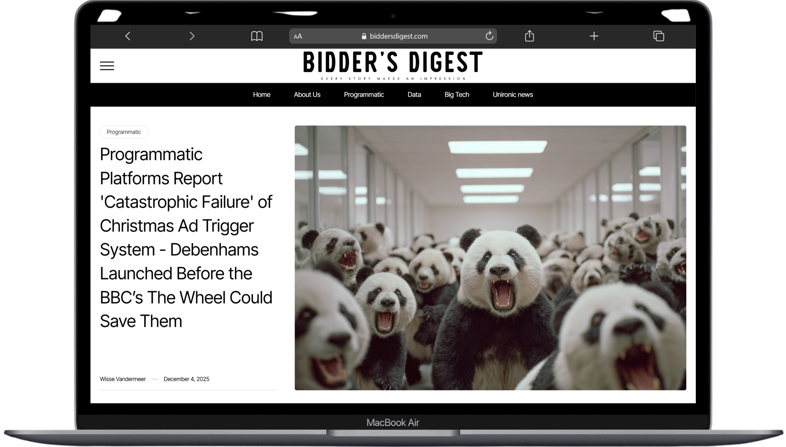Go forward with the browser forward arrow

click(x=192, y=36)
